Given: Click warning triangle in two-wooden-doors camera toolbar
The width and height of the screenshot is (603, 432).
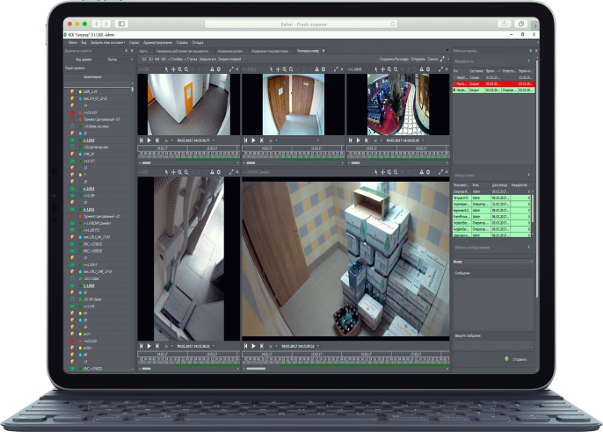Looking at the screenshot, I should click(316, 69).
